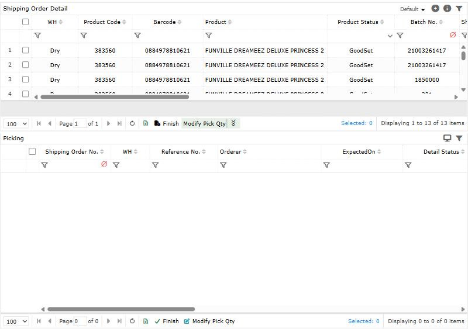The image size is (468, 329).
Task: Click the ExpectedOn filter funnel
Action: click(x=326, y=165)
